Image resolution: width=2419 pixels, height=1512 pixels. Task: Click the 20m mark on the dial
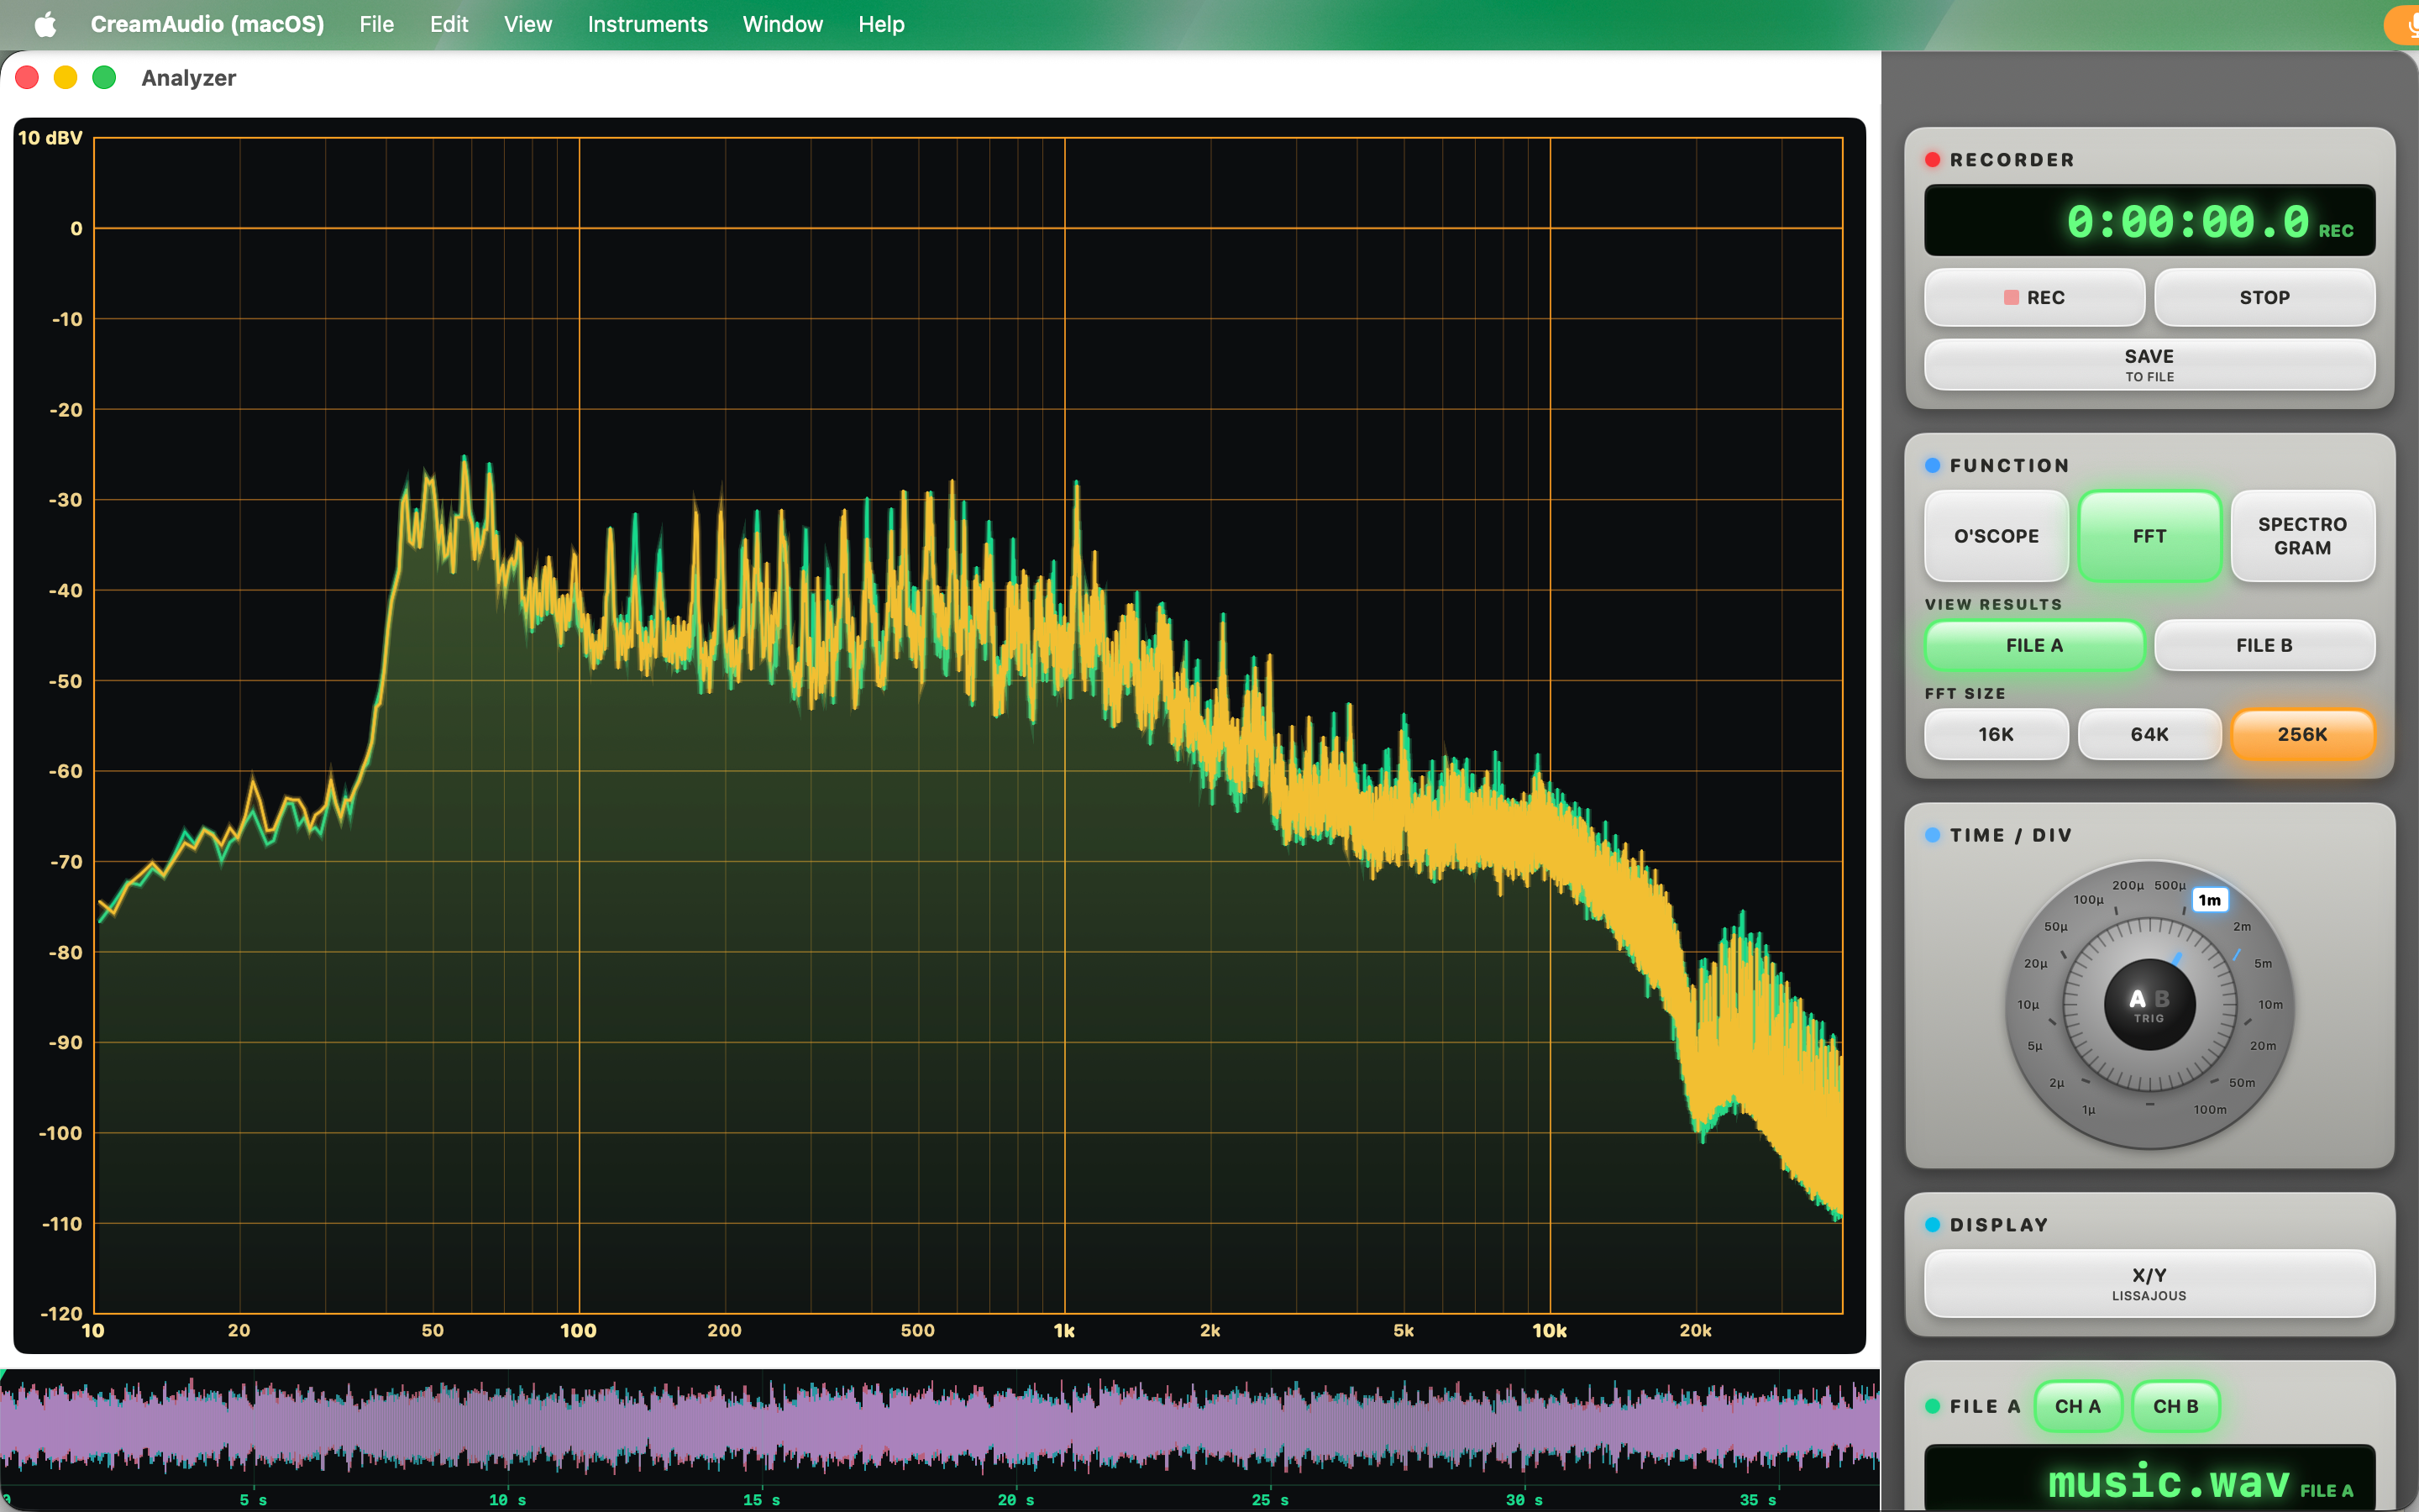(2263, 1046)
